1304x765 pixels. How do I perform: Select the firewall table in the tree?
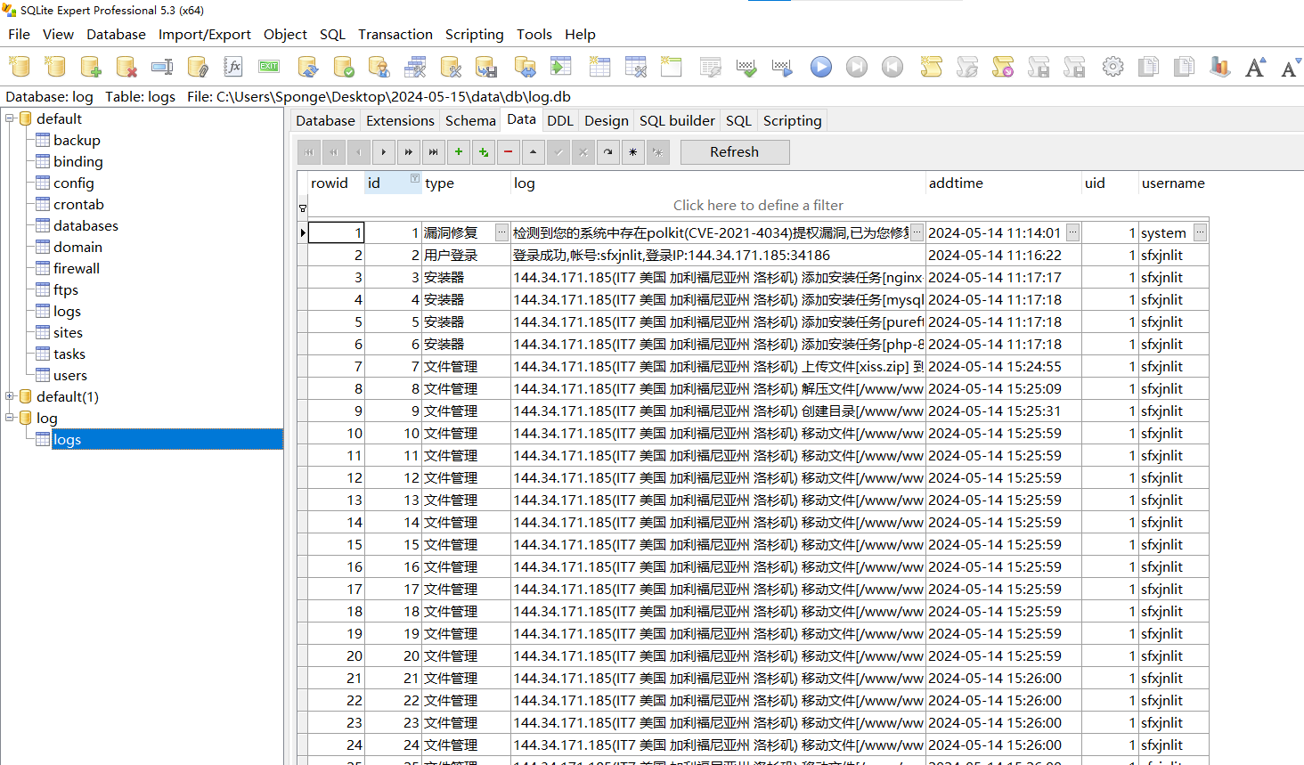77,268
